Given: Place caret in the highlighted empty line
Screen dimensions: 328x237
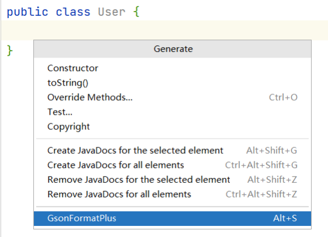Looking at the screenshot, I should 165,30.
